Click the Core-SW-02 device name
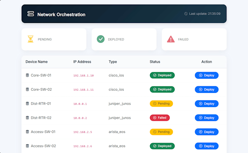Viewport: 248px width, 153px height. [x=41, y=90]
